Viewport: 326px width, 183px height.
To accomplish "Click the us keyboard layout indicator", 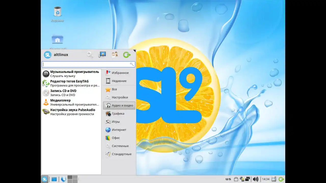I will [x=228, y=179].
